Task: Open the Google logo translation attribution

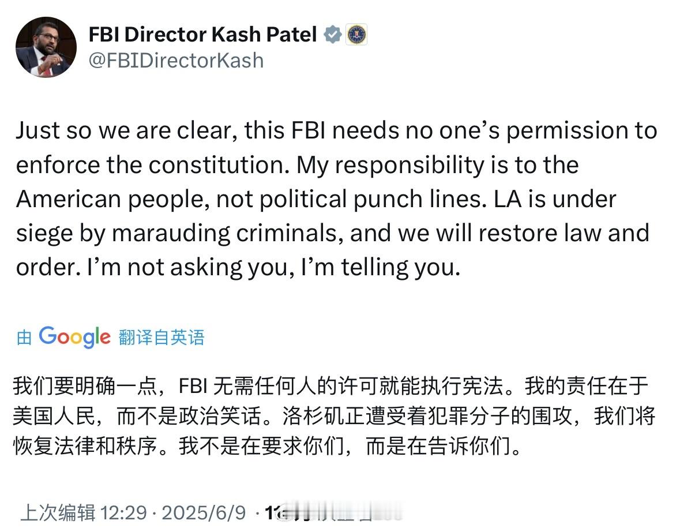Action: (x=74, y=336)
